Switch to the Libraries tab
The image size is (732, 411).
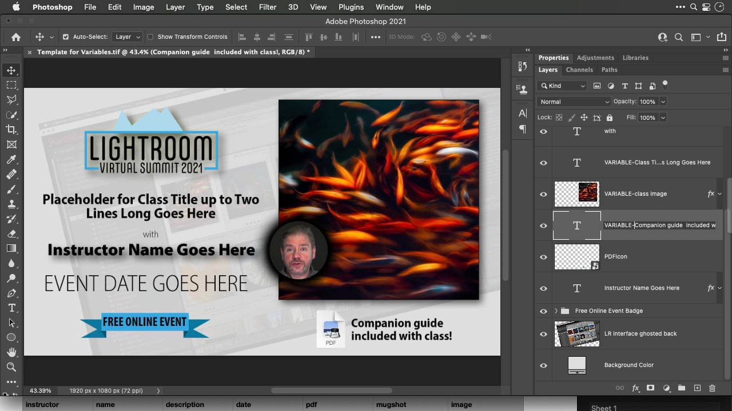tap(635, 58)
